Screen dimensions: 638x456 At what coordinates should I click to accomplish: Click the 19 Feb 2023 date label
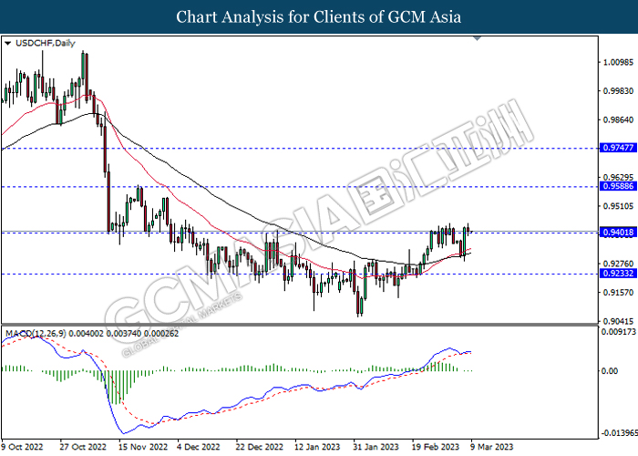[x=436, y=447]
